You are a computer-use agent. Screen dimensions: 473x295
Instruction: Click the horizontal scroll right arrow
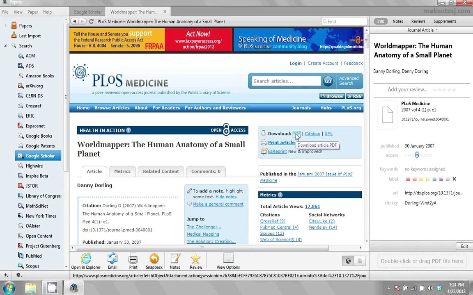click(360, 247)
